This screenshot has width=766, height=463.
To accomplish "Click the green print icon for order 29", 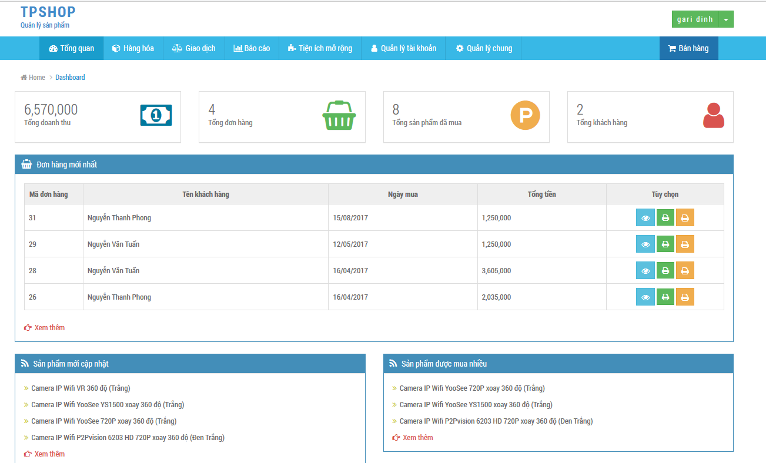I will (x=665, y=243).
